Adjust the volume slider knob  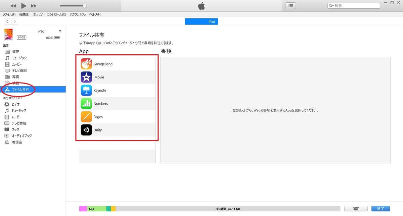tap(84, 6)
